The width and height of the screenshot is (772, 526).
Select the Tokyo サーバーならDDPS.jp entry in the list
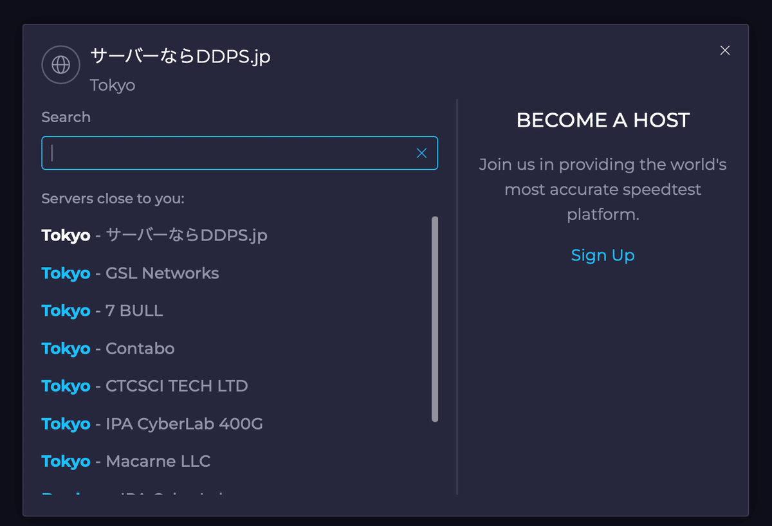154,235
